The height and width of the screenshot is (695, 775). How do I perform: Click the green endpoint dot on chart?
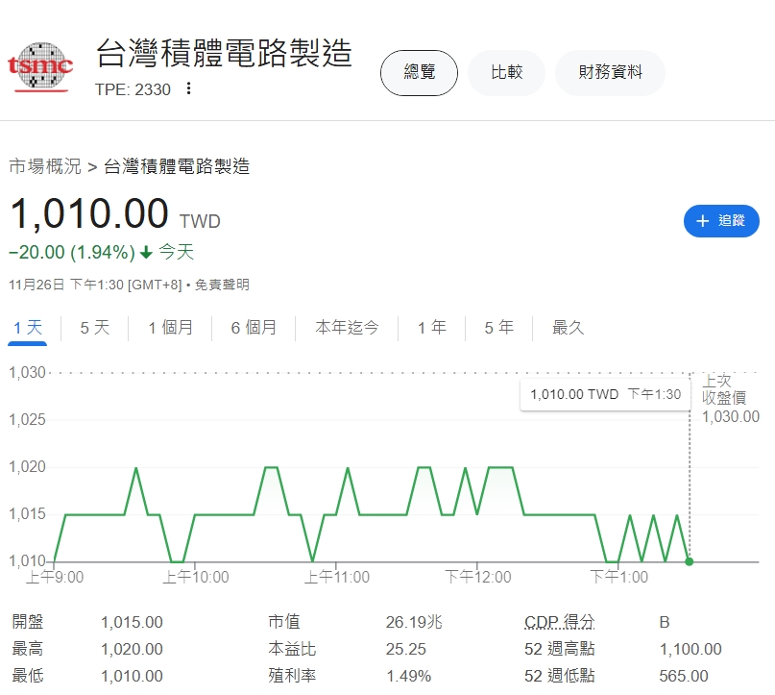pos(689,561)
